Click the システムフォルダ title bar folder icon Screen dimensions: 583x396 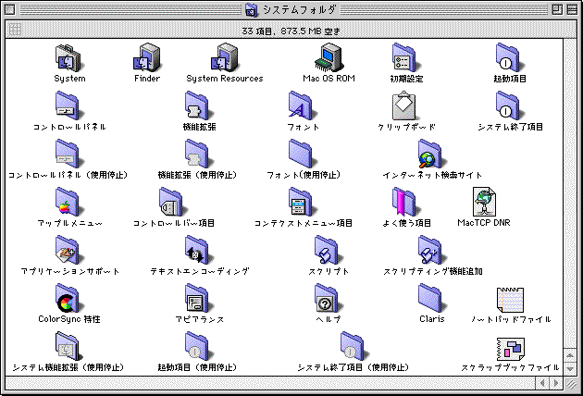coord(252,10)
